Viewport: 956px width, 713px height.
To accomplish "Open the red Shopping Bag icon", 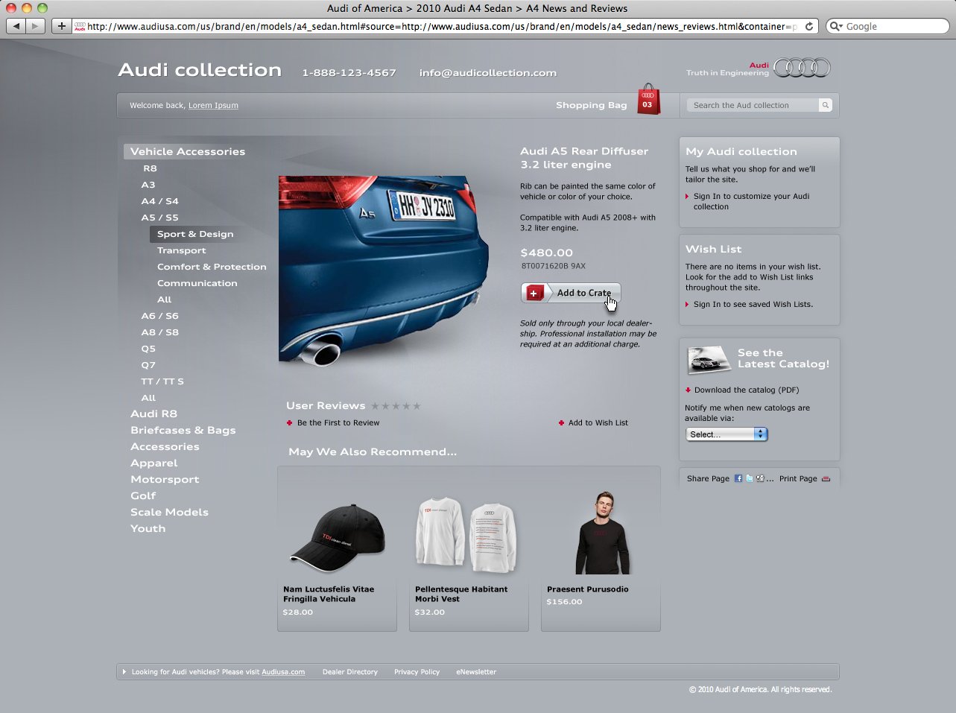I will pyautogui.click(x=648, y=100).
